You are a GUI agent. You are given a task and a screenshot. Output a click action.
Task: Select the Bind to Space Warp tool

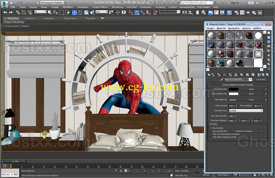[x=30, y=12]
